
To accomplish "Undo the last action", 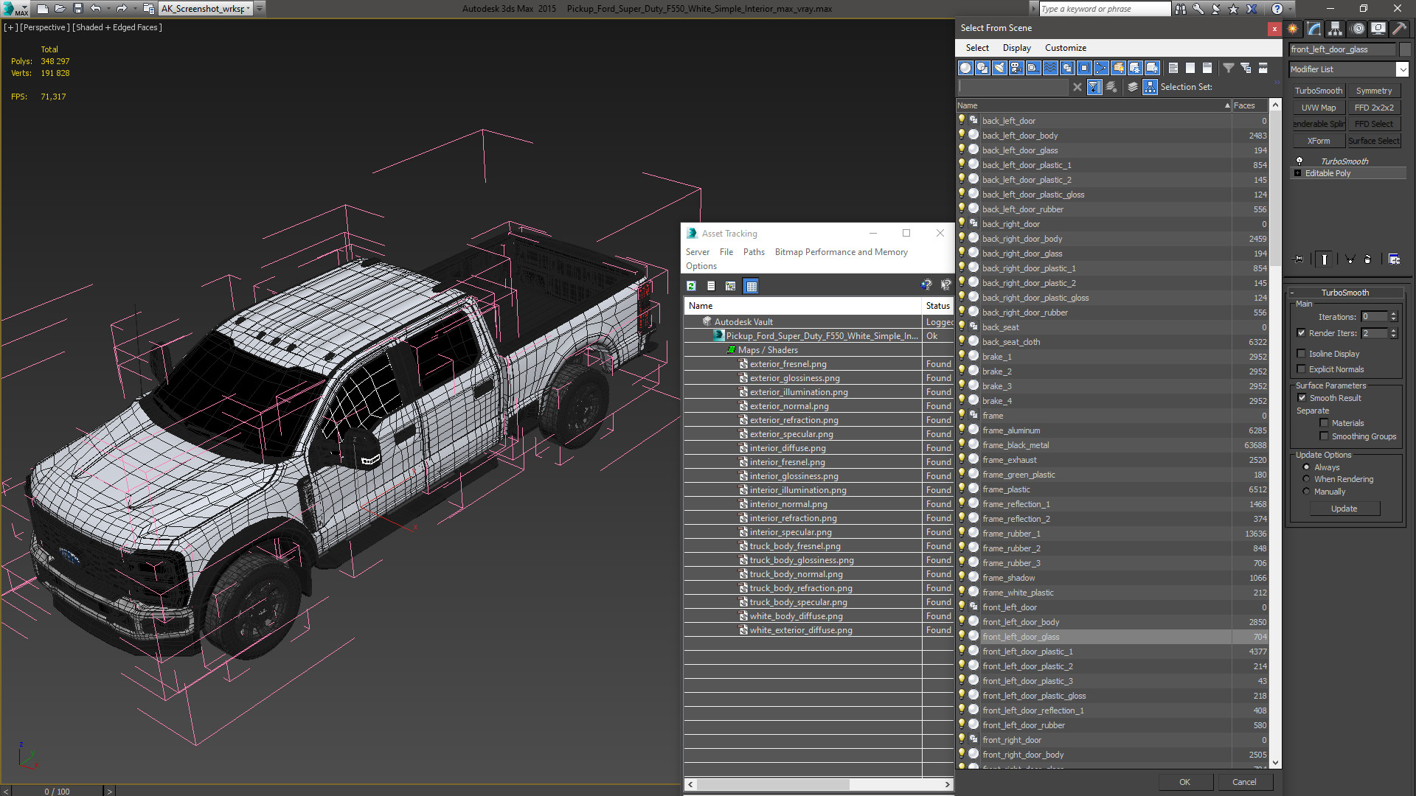I will coord(96,9).
